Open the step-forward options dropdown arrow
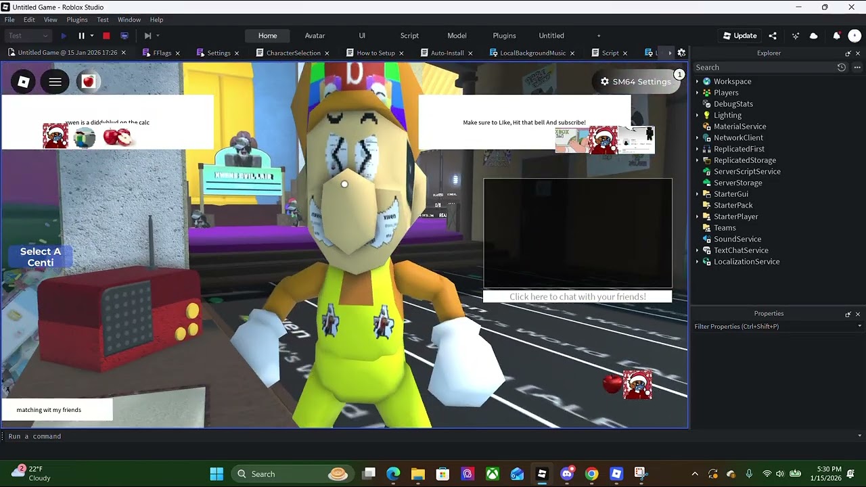This screenshot has height=487, width=866. [x=158, y=36]
